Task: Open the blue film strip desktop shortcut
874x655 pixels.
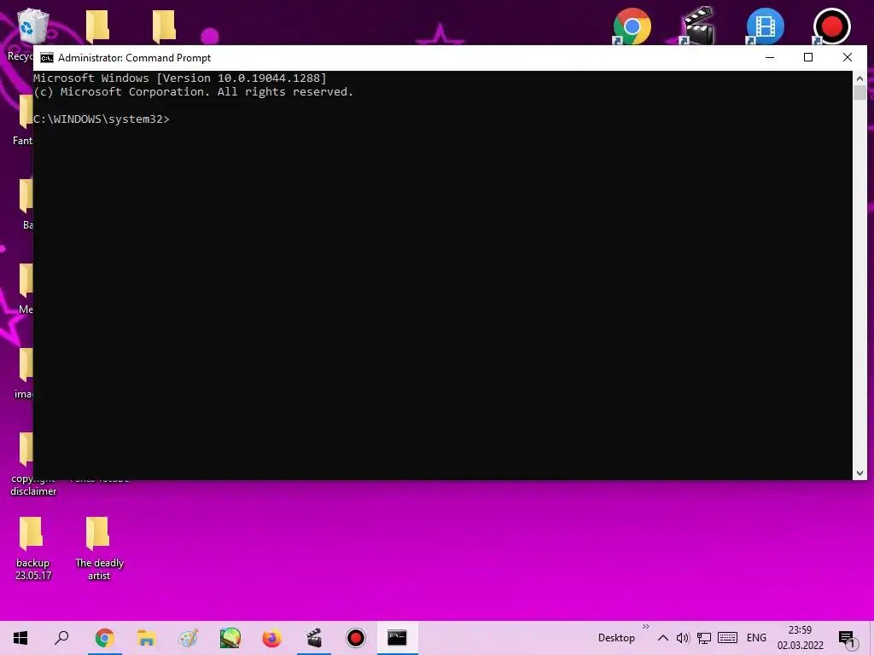Action: pyautogui.click(x=765, y=26)
